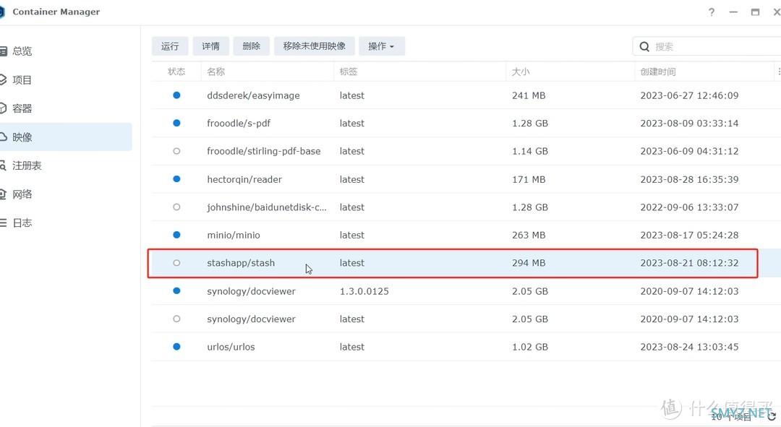The image size is (781, 427).
Task: Click the 294 MB size cell
Action: click(529, 263)
